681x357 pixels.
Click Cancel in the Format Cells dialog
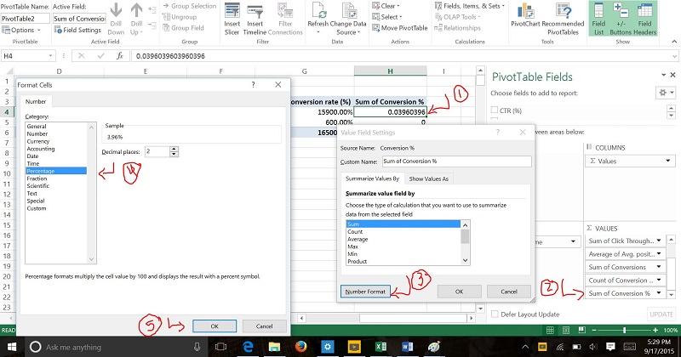264,326
